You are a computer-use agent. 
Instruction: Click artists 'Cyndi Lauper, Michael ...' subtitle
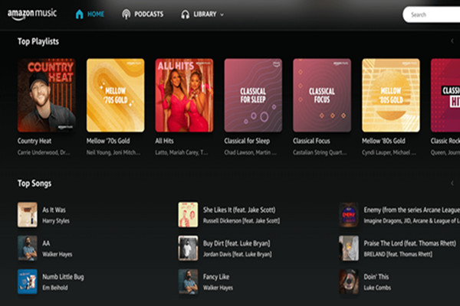[x=389, y=152]
